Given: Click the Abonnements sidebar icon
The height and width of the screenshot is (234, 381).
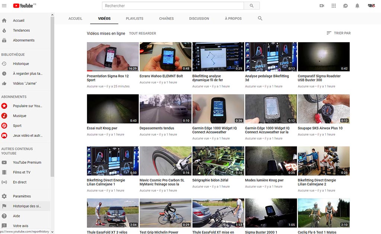Looking at the screenshot, I should click(4, 40).
